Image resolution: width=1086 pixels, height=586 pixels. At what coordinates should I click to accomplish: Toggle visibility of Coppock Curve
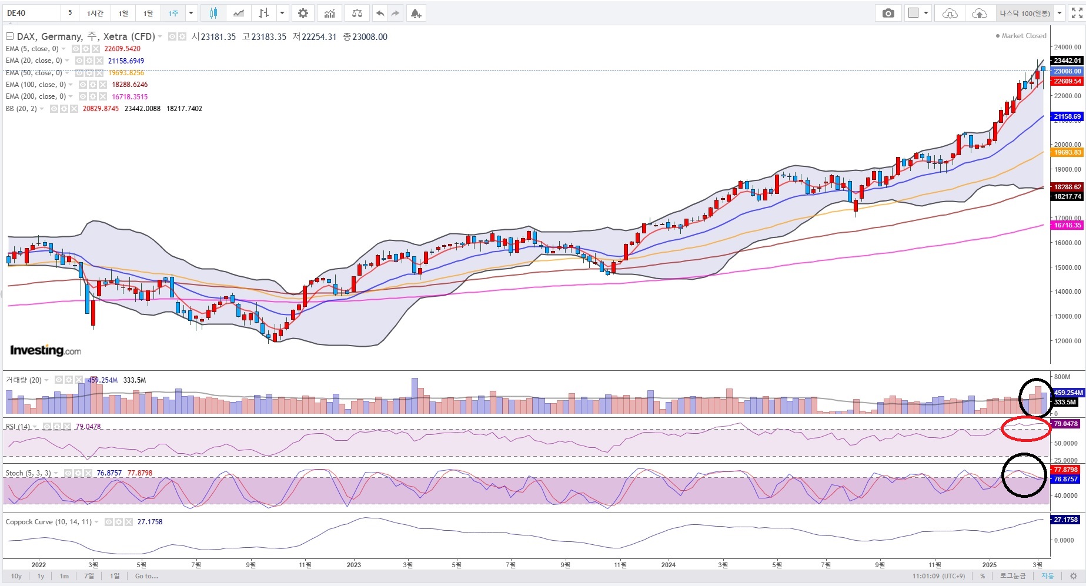point(109,522)
